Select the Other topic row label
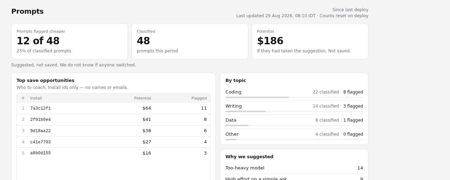 pyautogui.click(x=232, y=134)
